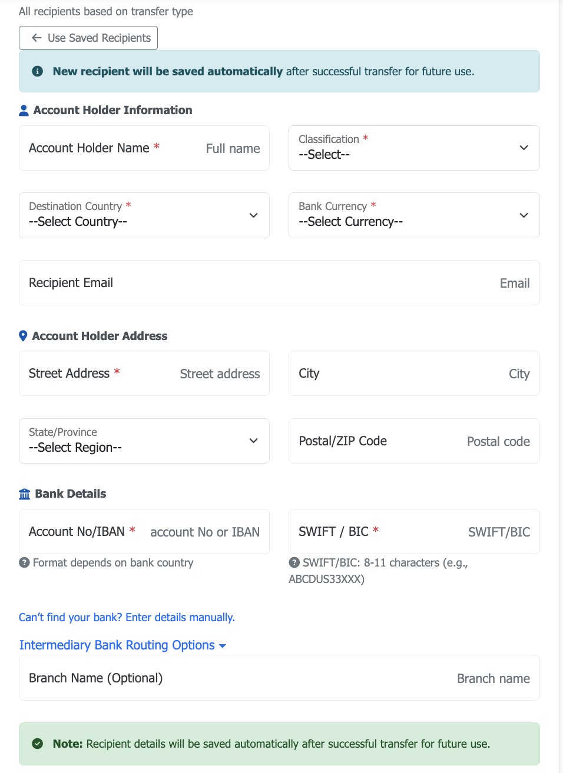Open the State/Province region dropdown
The width and height of the screenshot is (563, 773).
point(144,441)
